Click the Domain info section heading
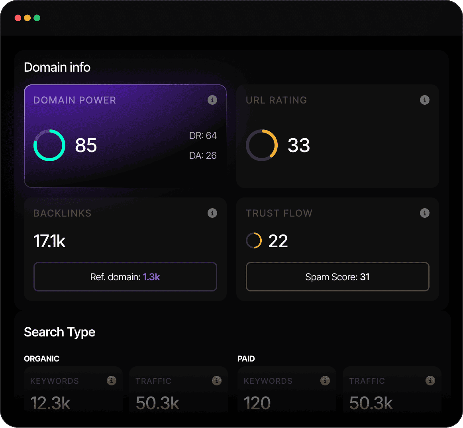The image size is (463, 428). [x=57, y=67]
